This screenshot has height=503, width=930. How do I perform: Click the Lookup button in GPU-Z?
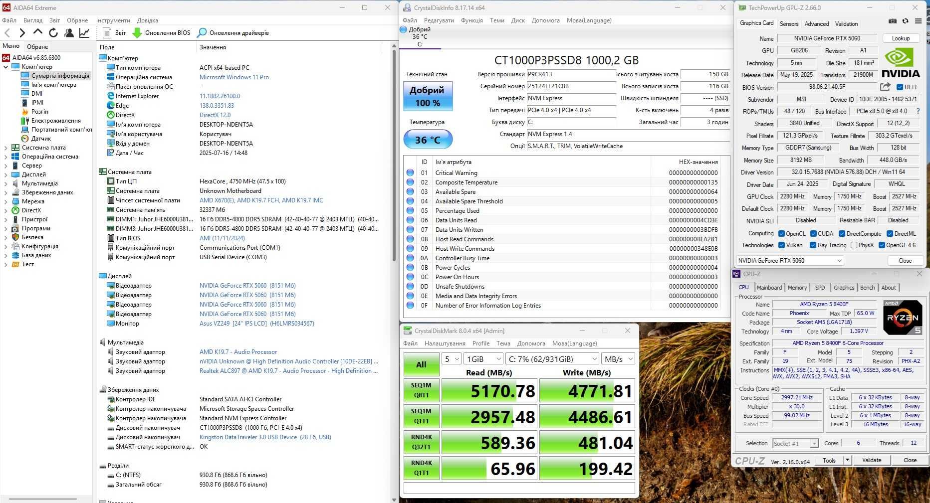(x=901, y=38)
